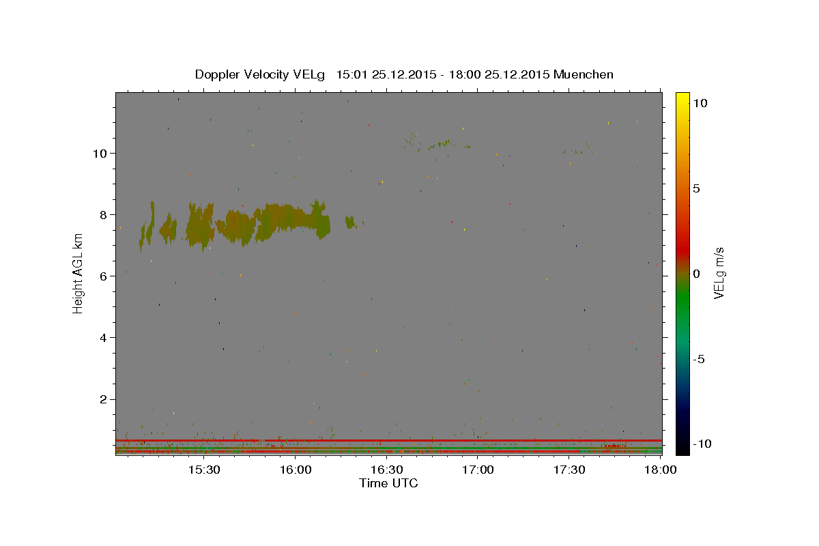Click the "Muenchen" location in the title

click(584, 74)
